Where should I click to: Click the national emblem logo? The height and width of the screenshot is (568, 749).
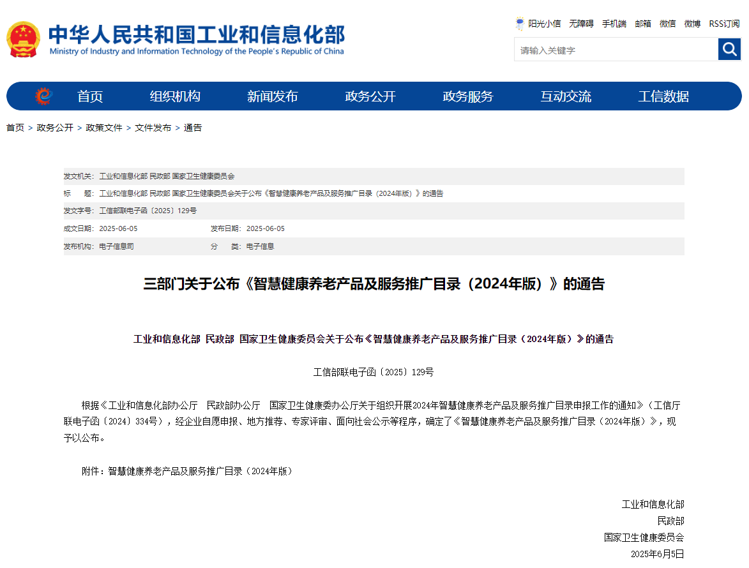[x=23, y=40]
